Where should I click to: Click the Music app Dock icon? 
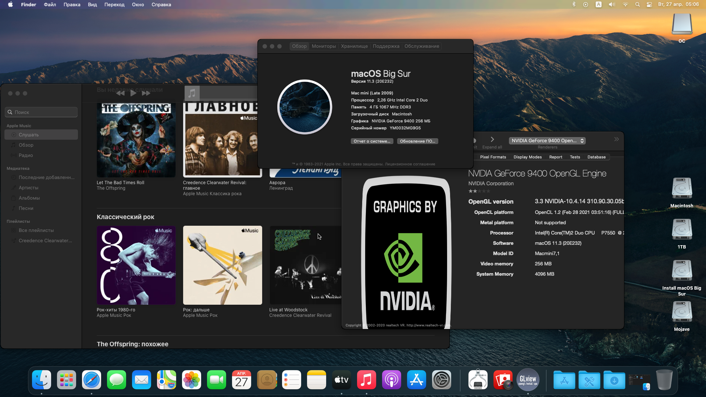point(367,380)
